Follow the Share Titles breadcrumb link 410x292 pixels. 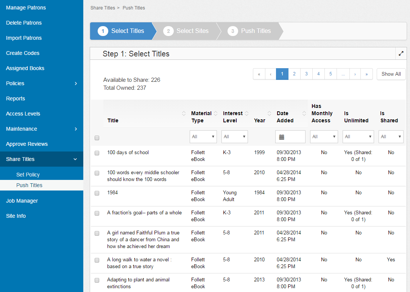pos(103,8)
